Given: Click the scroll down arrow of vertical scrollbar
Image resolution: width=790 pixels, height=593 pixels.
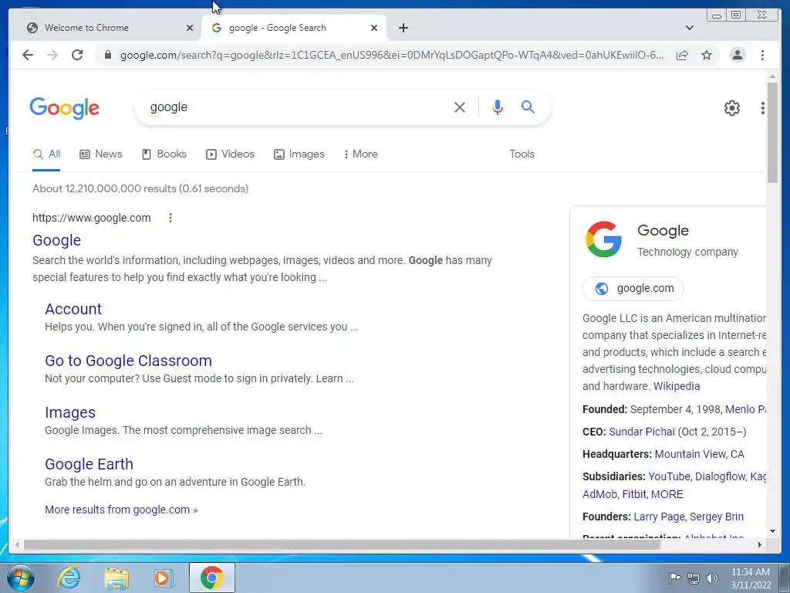Looking at the screenshot, I should tap(772, 531).
